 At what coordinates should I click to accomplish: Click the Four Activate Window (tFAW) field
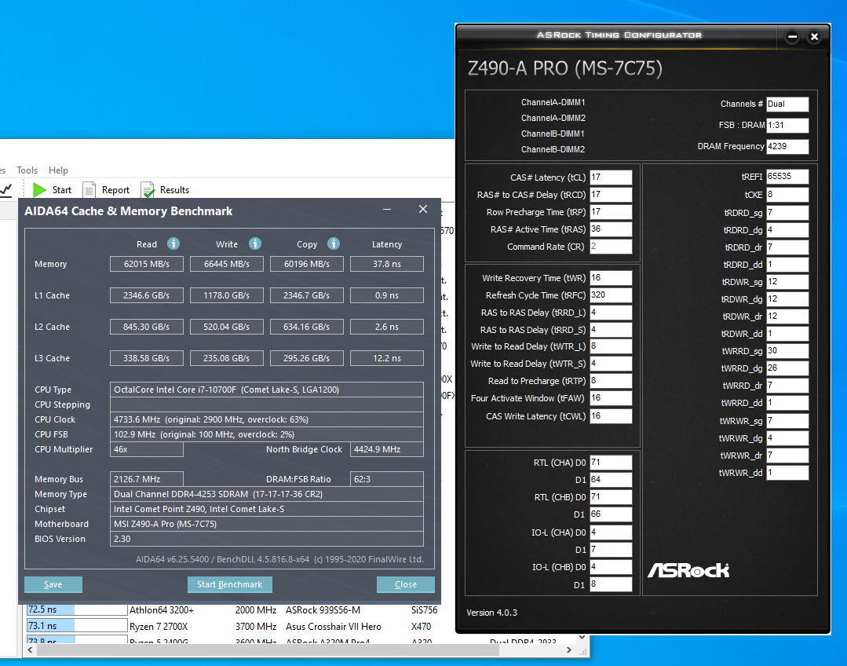coord(611,398)
